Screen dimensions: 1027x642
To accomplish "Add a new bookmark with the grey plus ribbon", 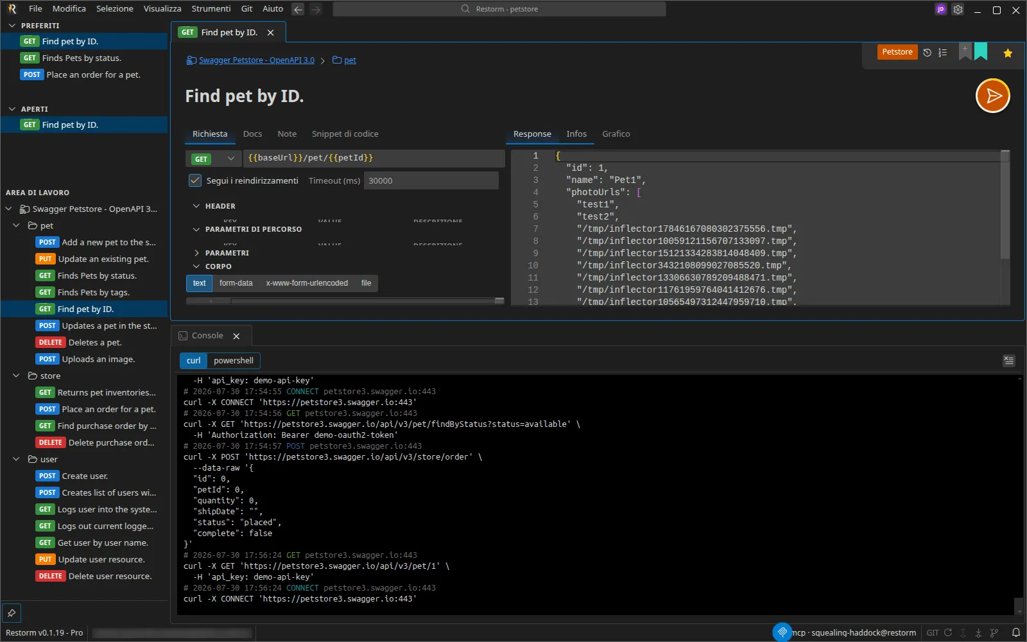I will pos(965,51).
